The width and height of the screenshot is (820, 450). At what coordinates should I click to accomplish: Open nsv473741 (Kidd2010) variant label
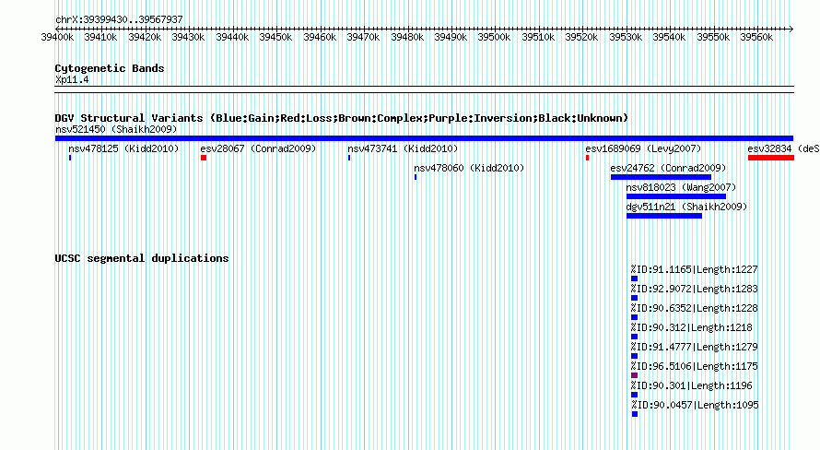click(403, 148)
